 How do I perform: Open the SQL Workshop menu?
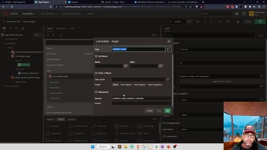pos(49,14)
